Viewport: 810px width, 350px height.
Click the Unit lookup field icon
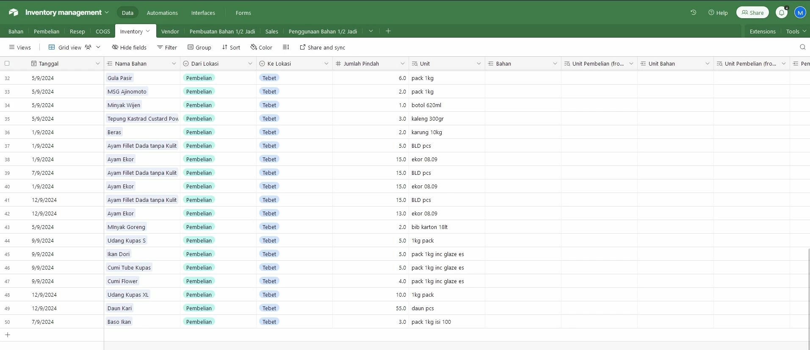[x=415, y=63]
